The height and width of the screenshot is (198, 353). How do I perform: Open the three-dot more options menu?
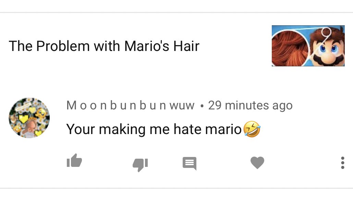point(343,163)
